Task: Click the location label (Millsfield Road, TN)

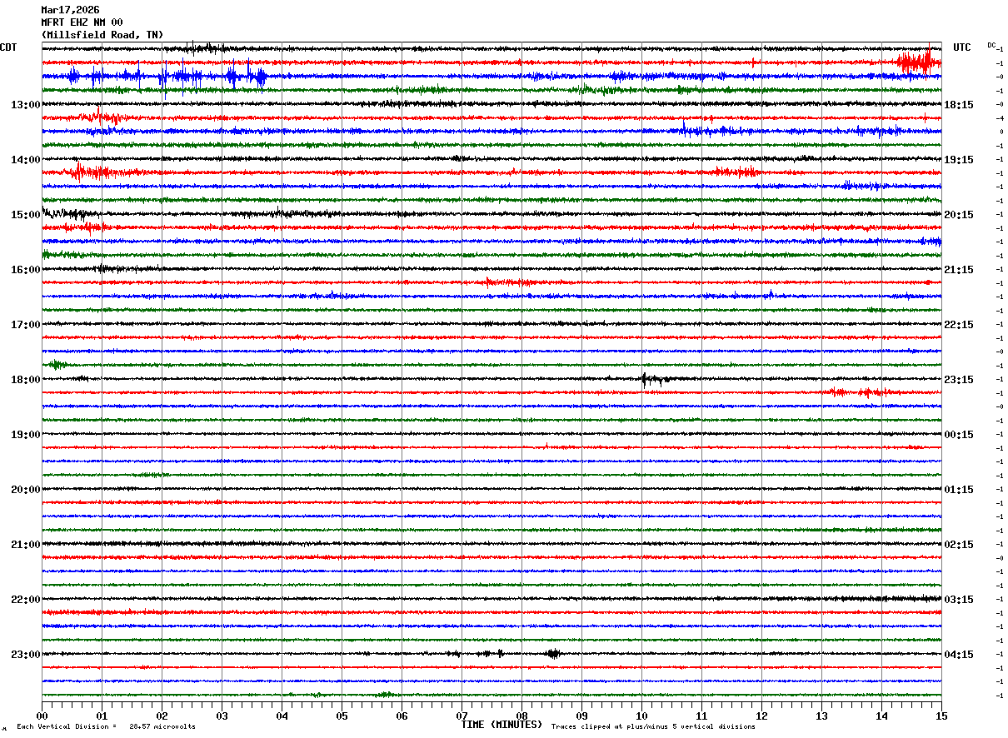Action: pyautogui.click(x=102, y=35)
